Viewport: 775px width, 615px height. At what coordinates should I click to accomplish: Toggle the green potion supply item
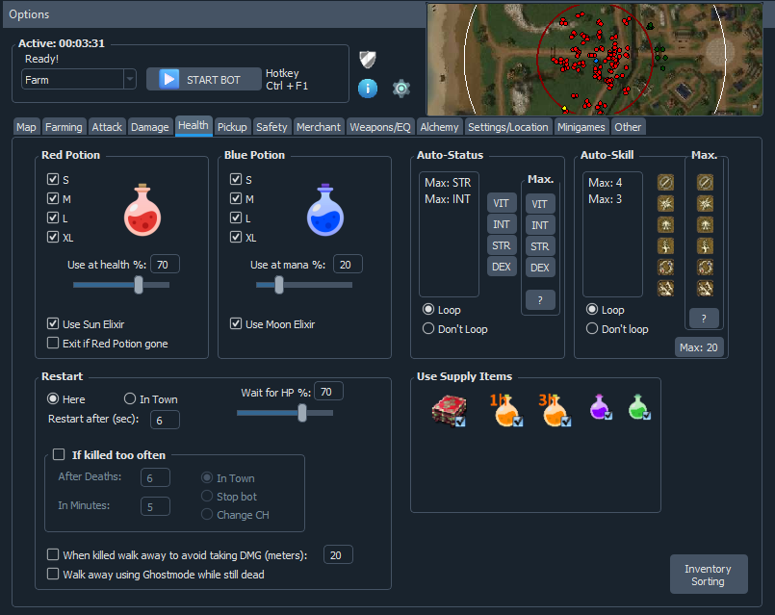click(x=639, y=407)
